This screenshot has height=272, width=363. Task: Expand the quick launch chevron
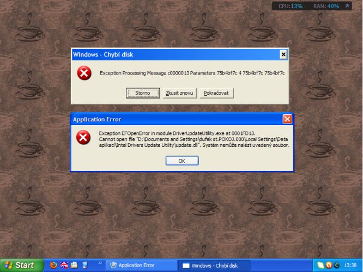pos(100,263)
